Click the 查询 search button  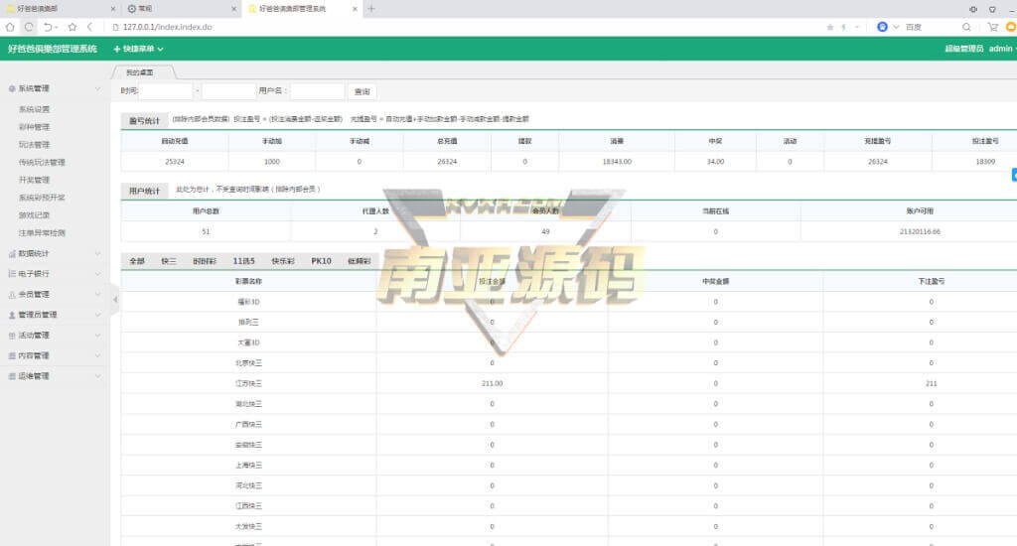(362, 91)
